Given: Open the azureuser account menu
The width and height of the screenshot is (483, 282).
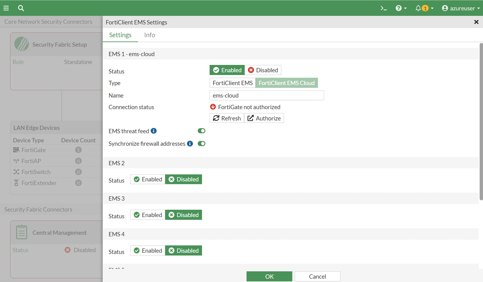Looking at the screenshot, I should tap(461, 8).
